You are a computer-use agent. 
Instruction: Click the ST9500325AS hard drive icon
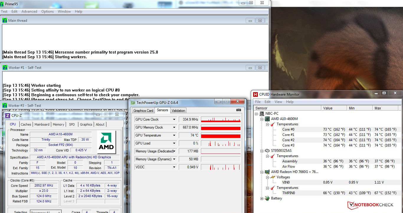click(x=267, y=151)
